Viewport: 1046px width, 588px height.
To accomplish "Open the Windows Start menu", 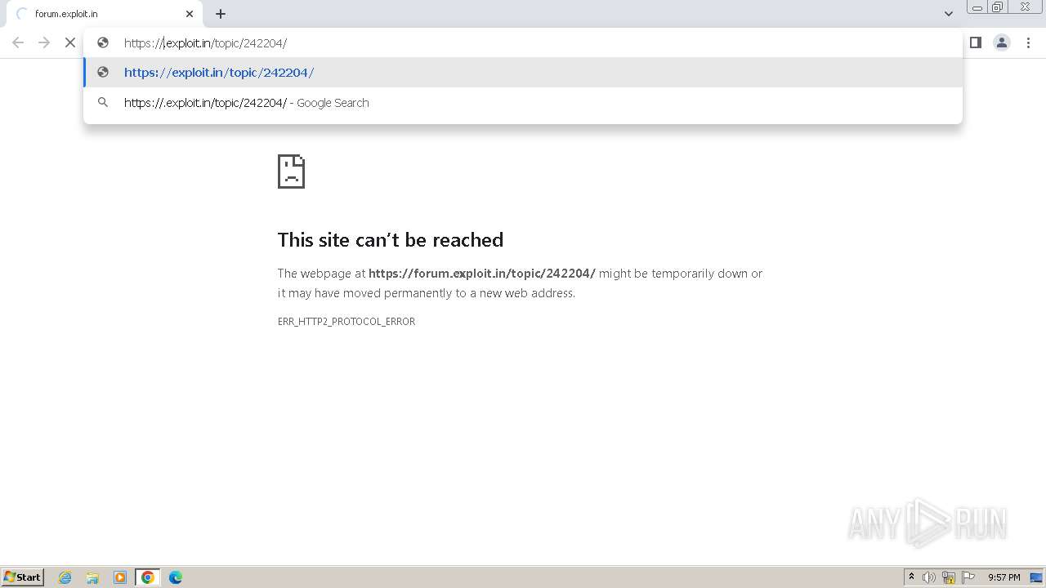I will point(23,577).
